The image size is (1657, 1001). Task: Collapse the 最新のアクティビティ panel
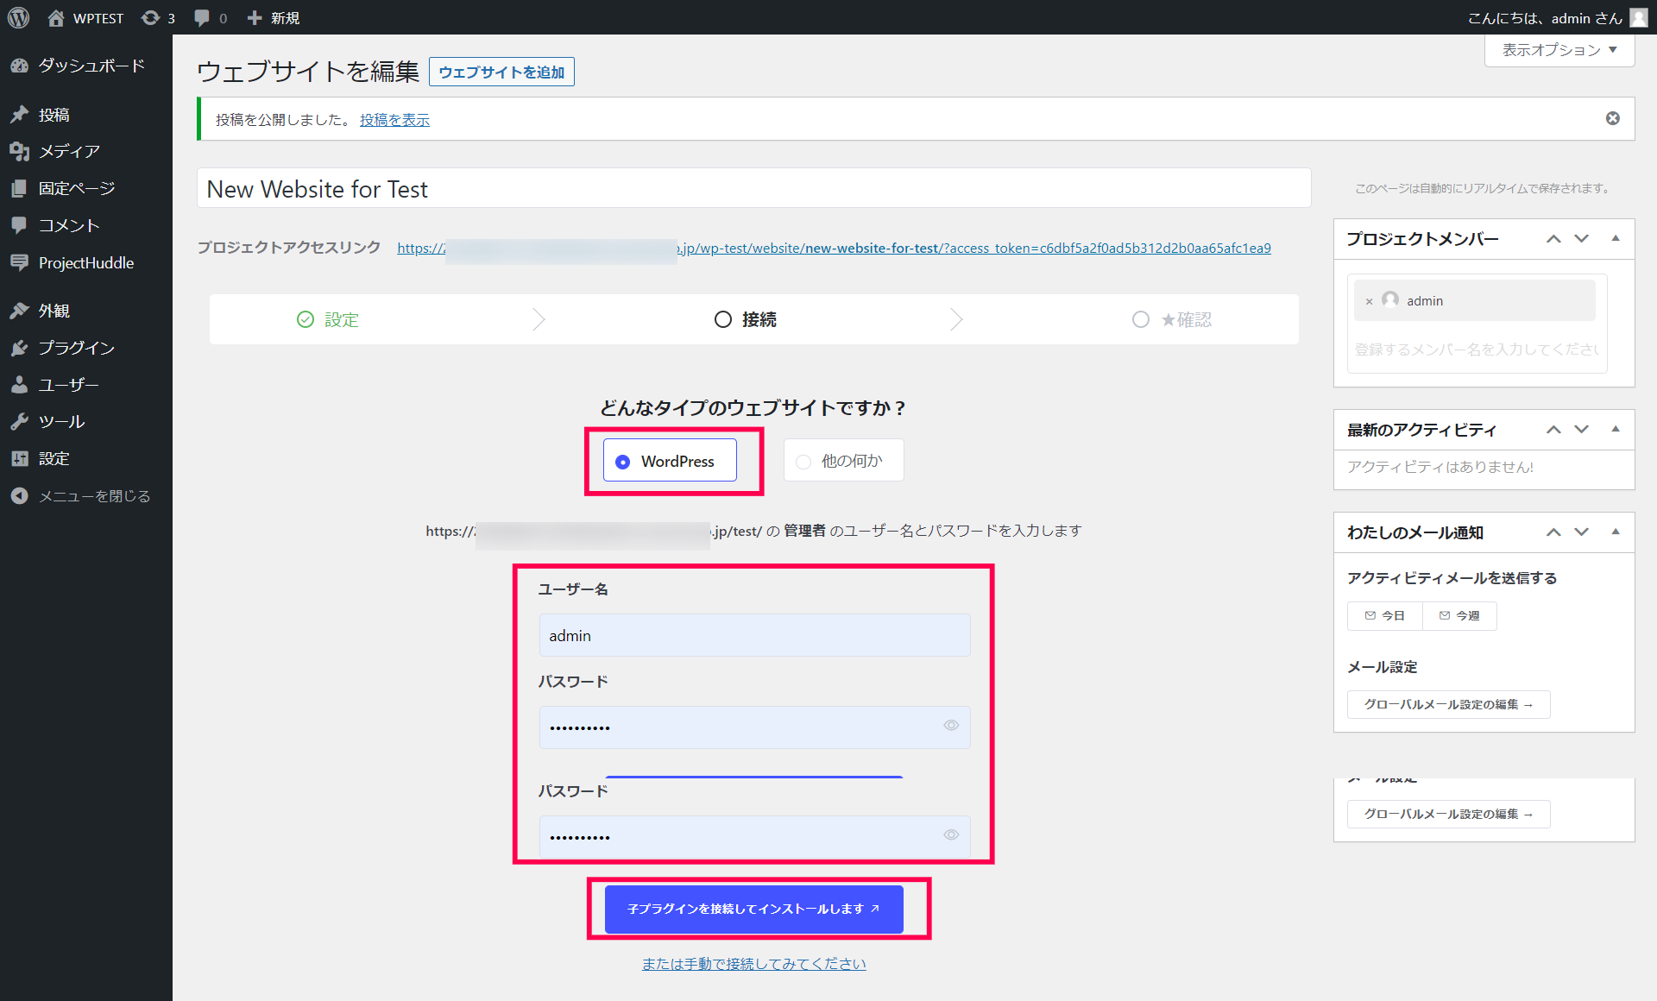[1616, 430]
